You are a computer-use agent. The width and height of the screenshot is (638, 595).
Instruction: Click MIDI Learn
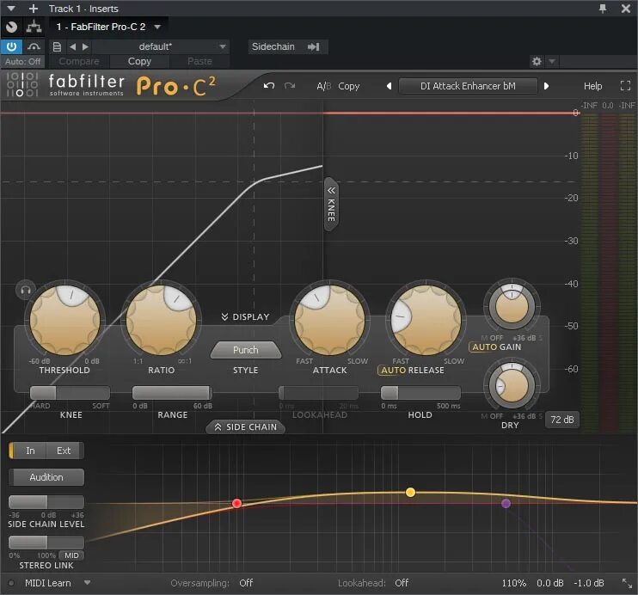pos(47,583)
